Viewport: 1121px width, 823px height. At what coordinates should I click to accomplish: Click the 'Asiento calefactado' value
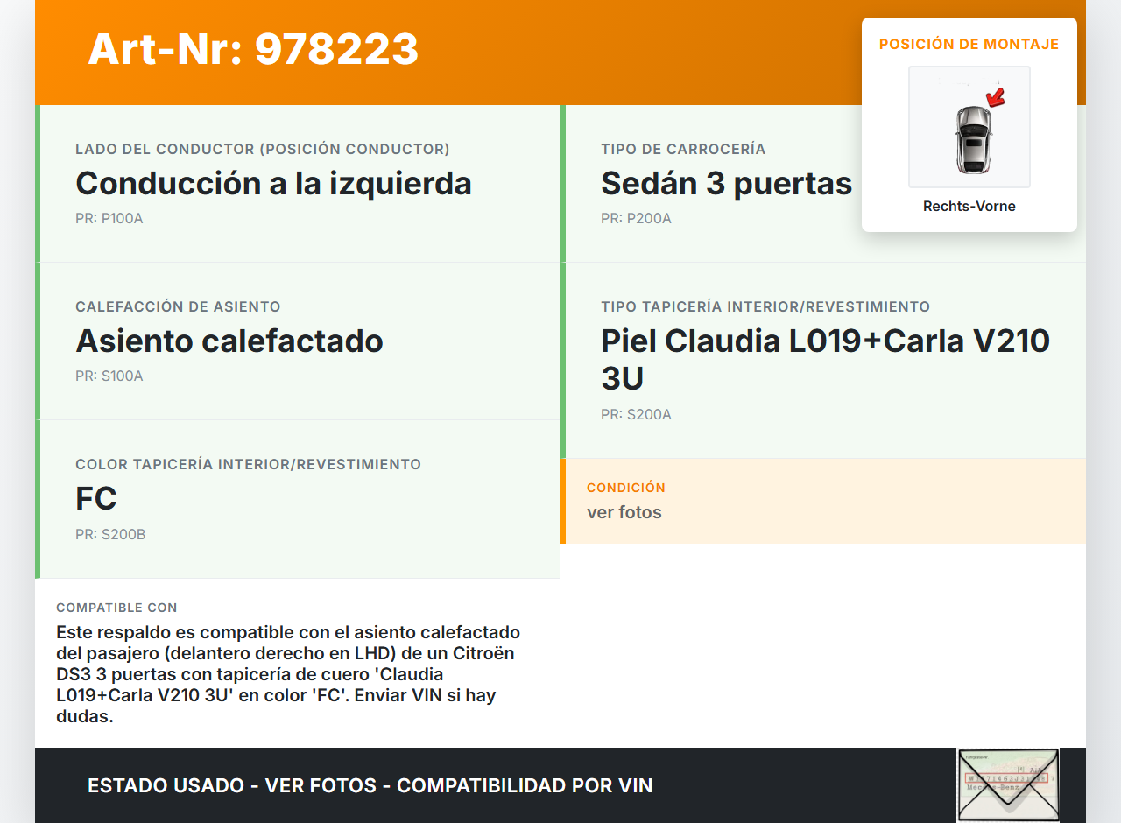pyautogui.click(x=229, y=341)
